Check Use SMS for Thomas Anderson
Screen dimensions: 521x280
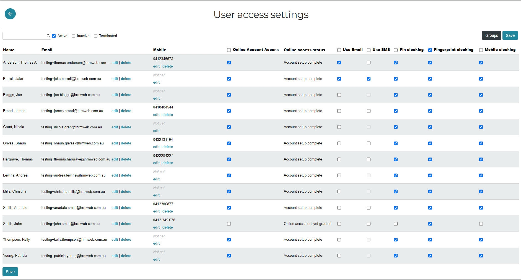point(369,63)
